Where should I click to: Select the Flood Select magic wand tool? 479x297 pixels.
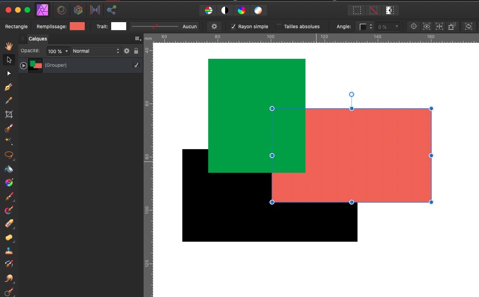[9, 141]
